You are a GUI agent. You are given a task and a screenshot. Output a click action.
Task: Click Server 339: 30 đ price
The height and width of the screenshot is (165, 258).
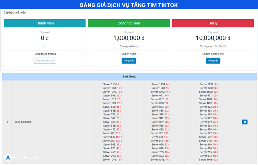pos(112,122)
